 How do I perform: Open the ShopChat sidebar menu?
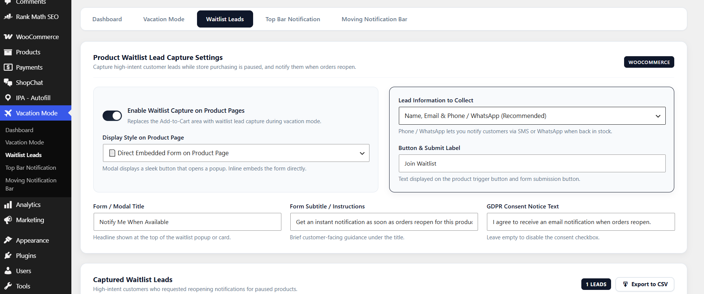click(36, 83)
